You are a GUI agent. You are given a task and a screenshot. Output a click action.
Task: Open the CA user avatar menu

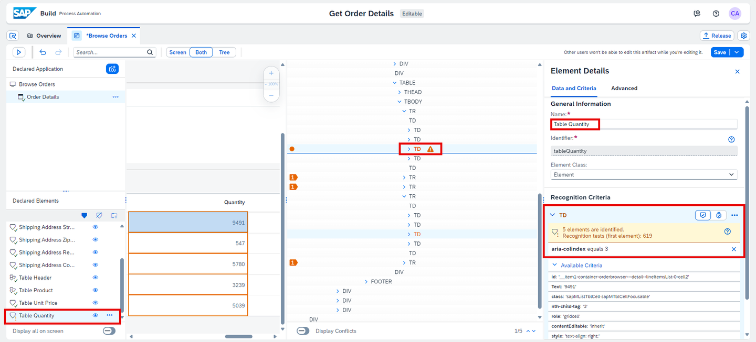pos(735,14)
